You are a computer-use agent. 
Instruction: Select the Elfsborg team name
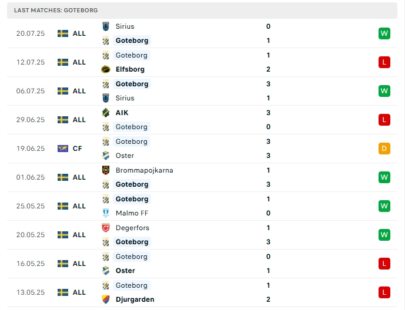tap(130, 69)
